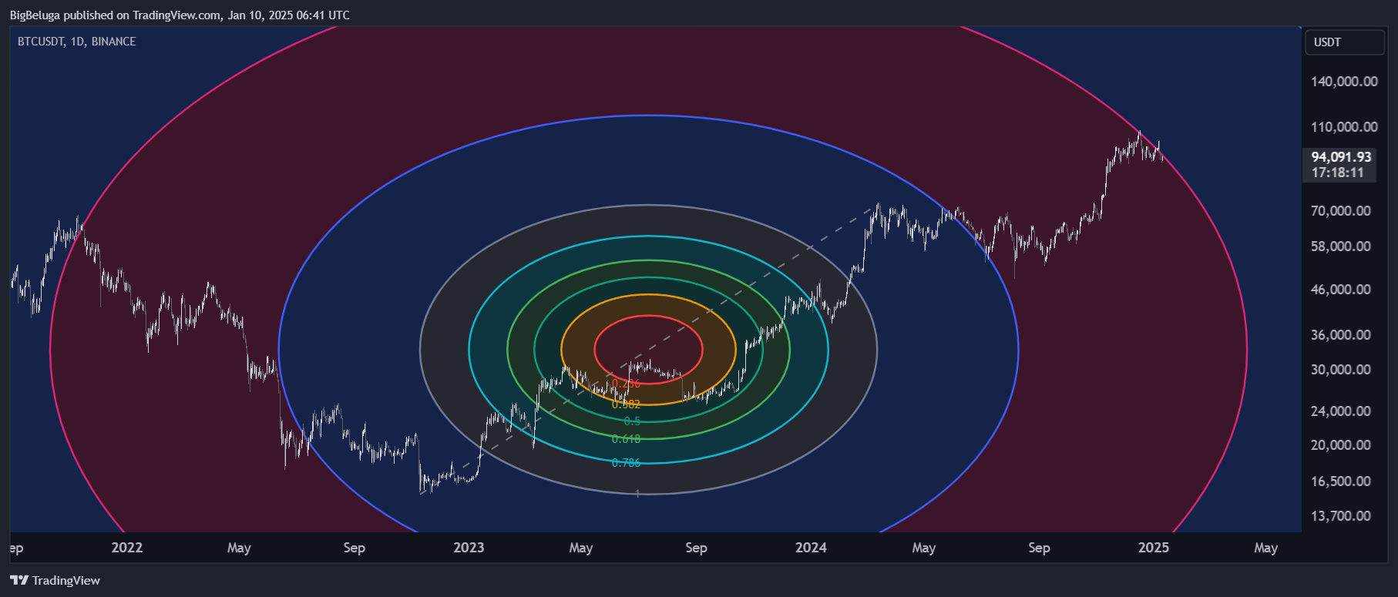Select the red 0.236 Fib circle label
Screen dimensions: 1398x597
tap(627, 384)
